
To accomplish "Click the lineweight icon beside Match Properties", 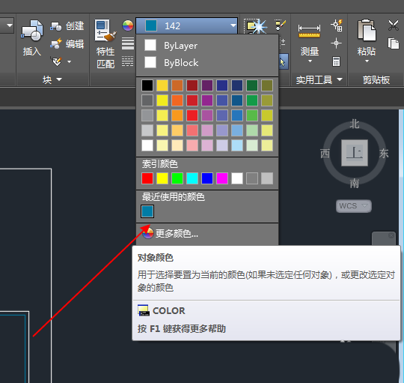I will point(128,43).
